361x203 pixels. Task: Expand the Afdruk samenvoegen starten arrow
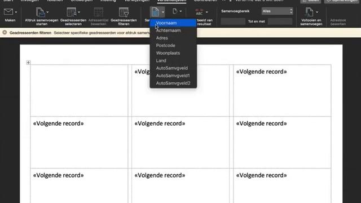pos(47,12)
